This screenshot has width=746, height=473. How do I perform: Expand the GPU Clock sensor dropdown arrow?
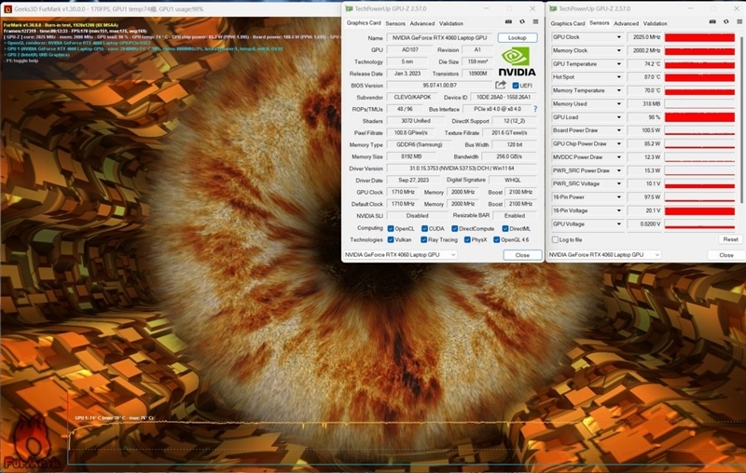(x=618, y=38)
